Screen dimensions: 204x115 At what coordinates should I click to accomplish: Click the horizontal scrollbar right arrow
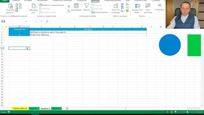[x=200, y=109]
